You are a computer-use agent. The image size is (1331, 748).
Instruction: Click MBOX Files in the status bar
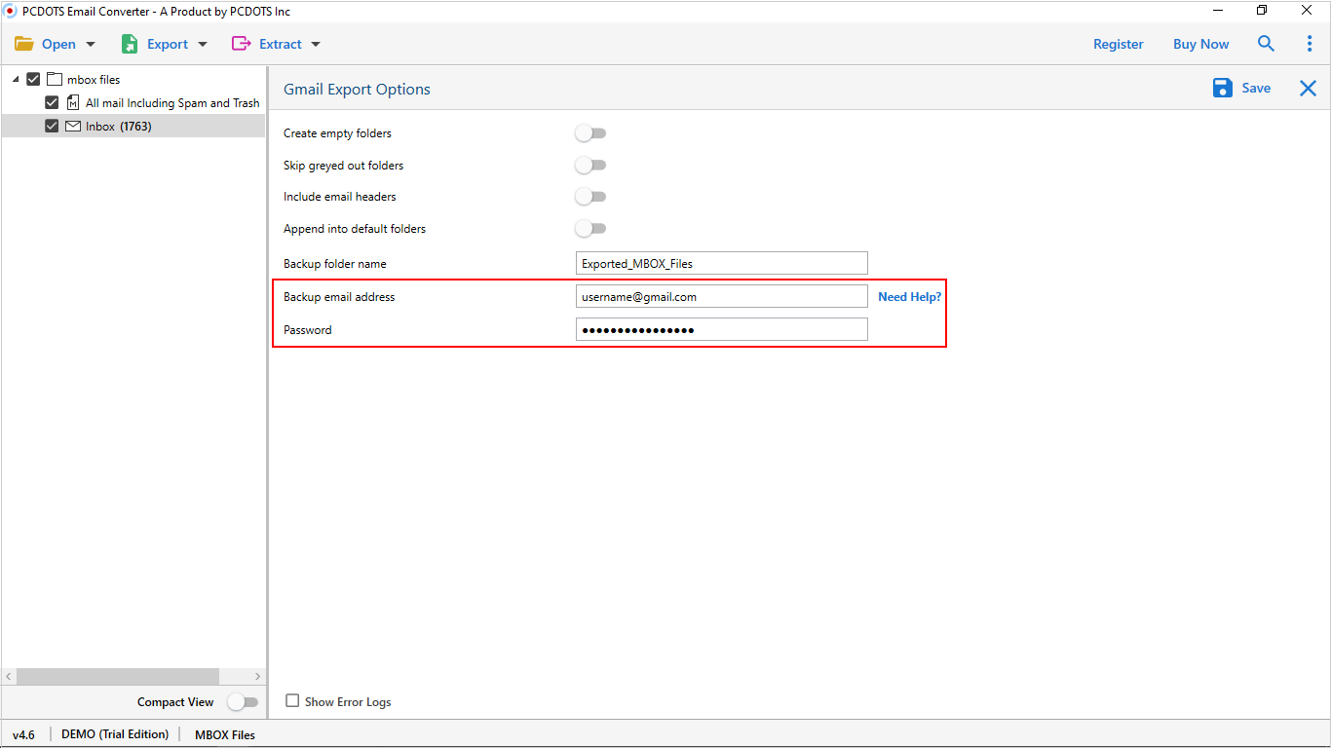pos(225,734)
